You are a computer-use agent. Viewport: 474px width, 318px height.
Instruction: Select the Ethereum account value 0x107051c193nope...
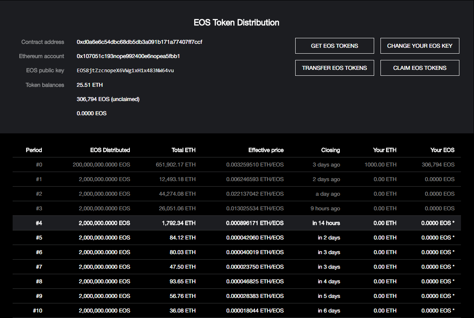point(128,56)
